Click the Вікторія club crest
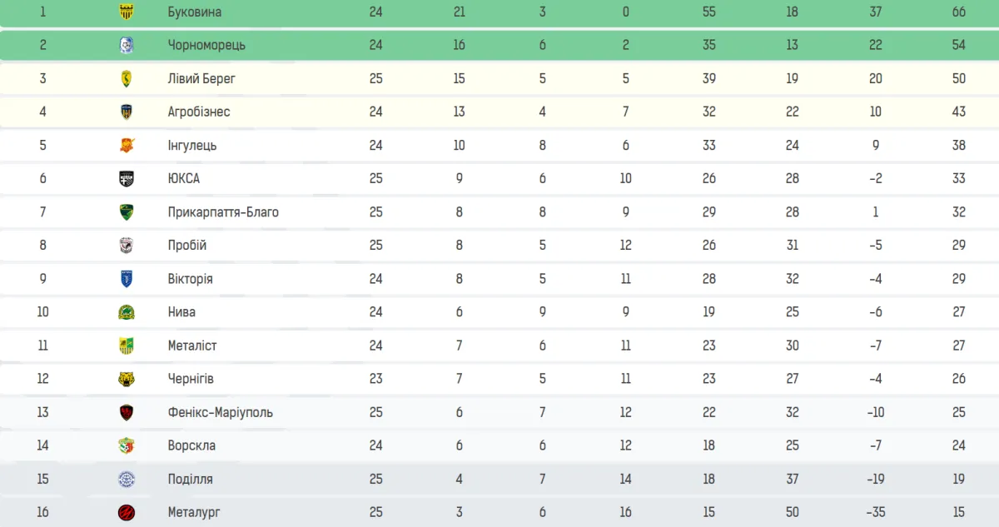Screen dimensions: 999x527 click(127, 278)
